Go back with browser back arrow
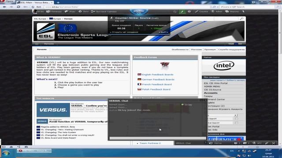This screenshot has height=158, width=282. click(x=4, y=7)
